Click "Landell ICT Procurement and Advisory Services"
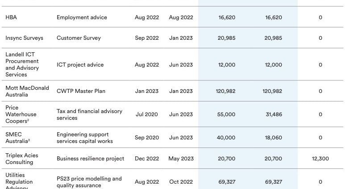This screenshot has width=345, height=189. pos(22,64)
